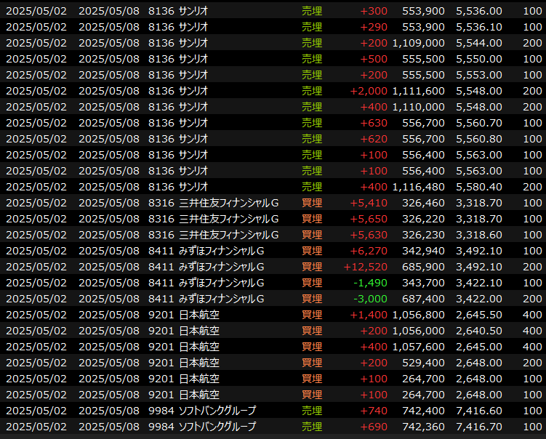Click the 1,057,600 amount for 日本航空
This screenshot has width=546, height=439.
(x=418, y=347)
